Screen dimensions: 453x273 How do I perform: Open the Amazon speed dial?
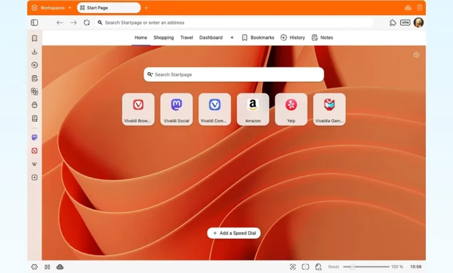coord(253,109)
